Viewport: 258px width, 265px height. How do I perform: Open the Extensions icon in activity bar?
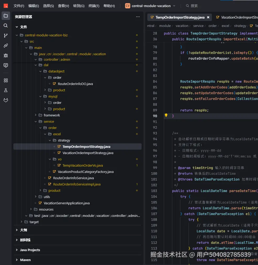tap(6, 80)
